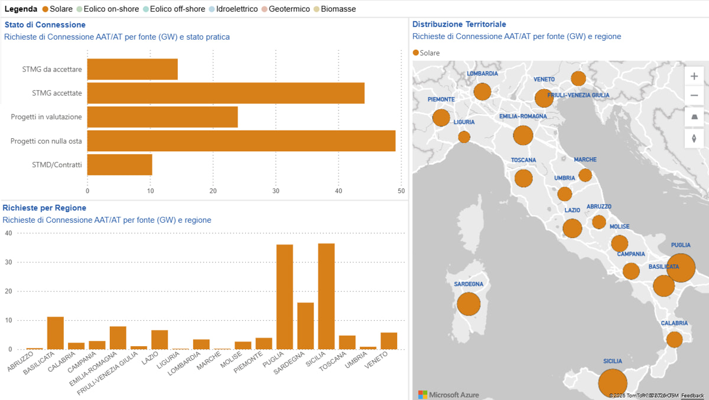Click the Toscana bubble on the map
709x400 pixels.
[523, 178]
